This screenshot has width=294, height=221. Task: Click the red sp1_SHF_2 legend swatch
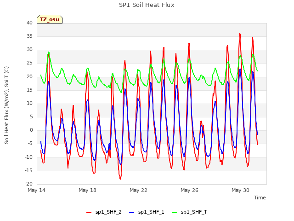click(89, 213)
